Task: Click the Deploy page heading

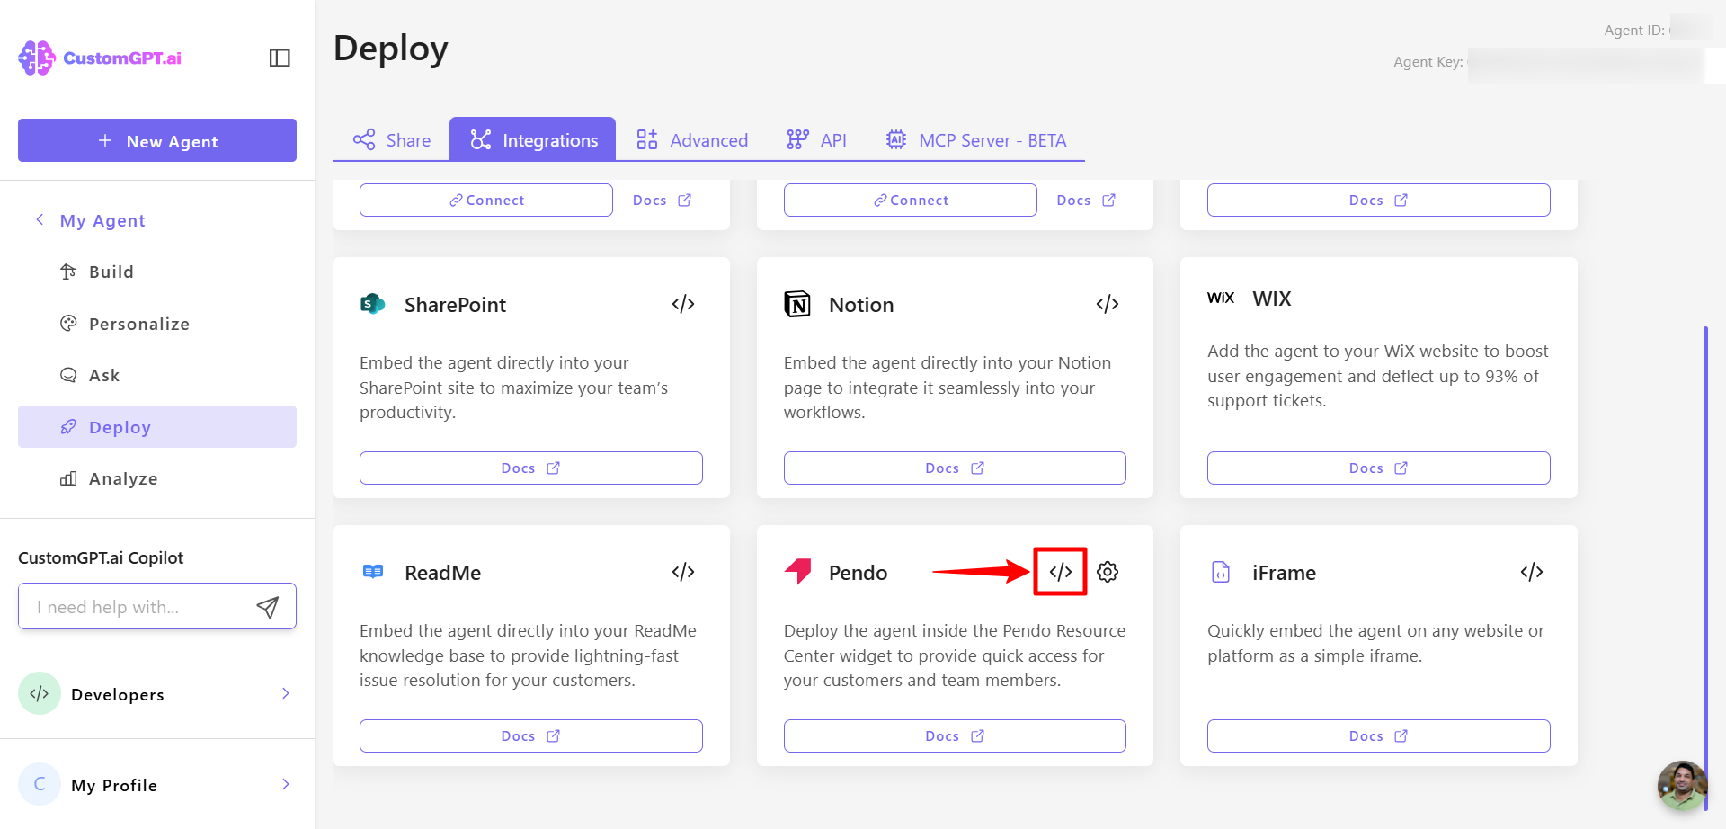Action: tap(391, 49)
